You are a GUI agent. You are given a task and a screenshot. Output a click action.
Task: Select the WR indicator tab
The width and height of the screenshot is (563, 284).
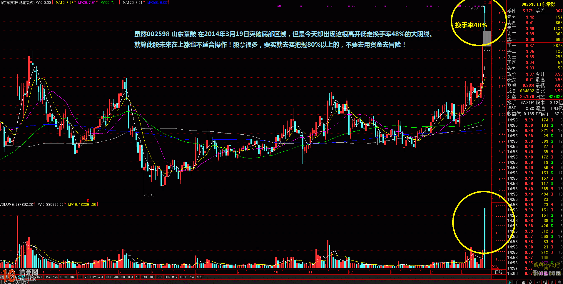coord(138,277)
